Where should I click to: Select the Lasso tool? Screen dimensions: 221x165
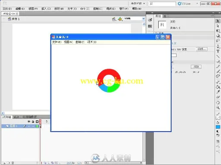218,41
